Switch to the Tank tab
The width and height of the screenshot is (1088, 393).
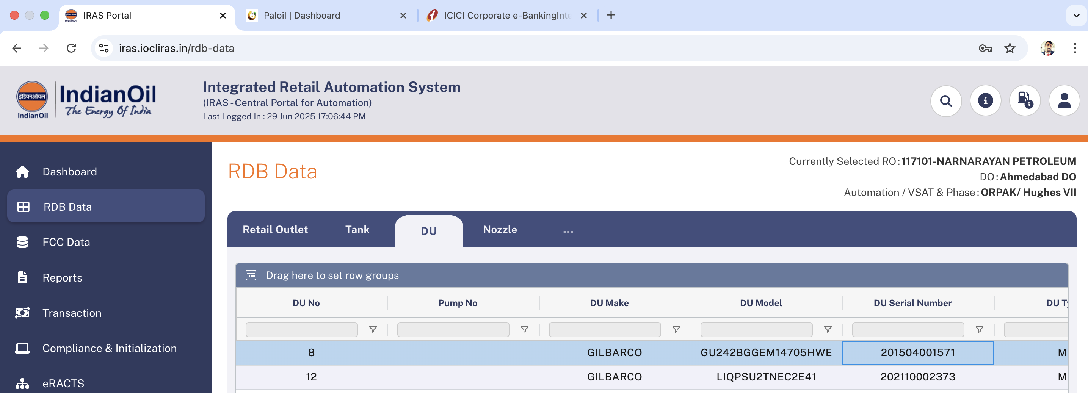(x=357, y=230)
